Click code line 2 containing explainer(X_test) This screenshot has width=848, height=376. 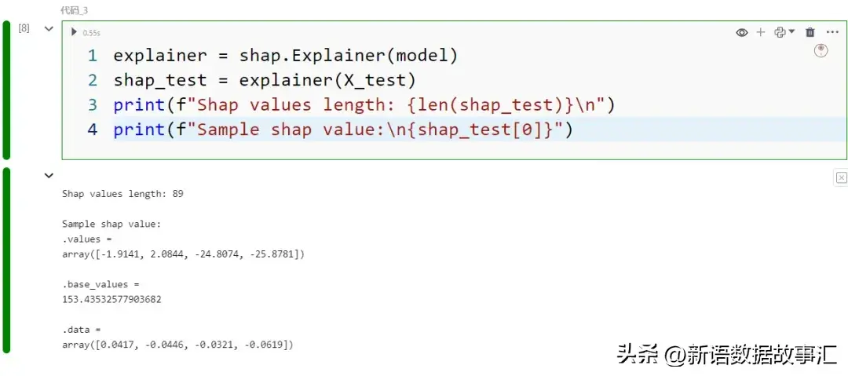(x=264, y=80)
